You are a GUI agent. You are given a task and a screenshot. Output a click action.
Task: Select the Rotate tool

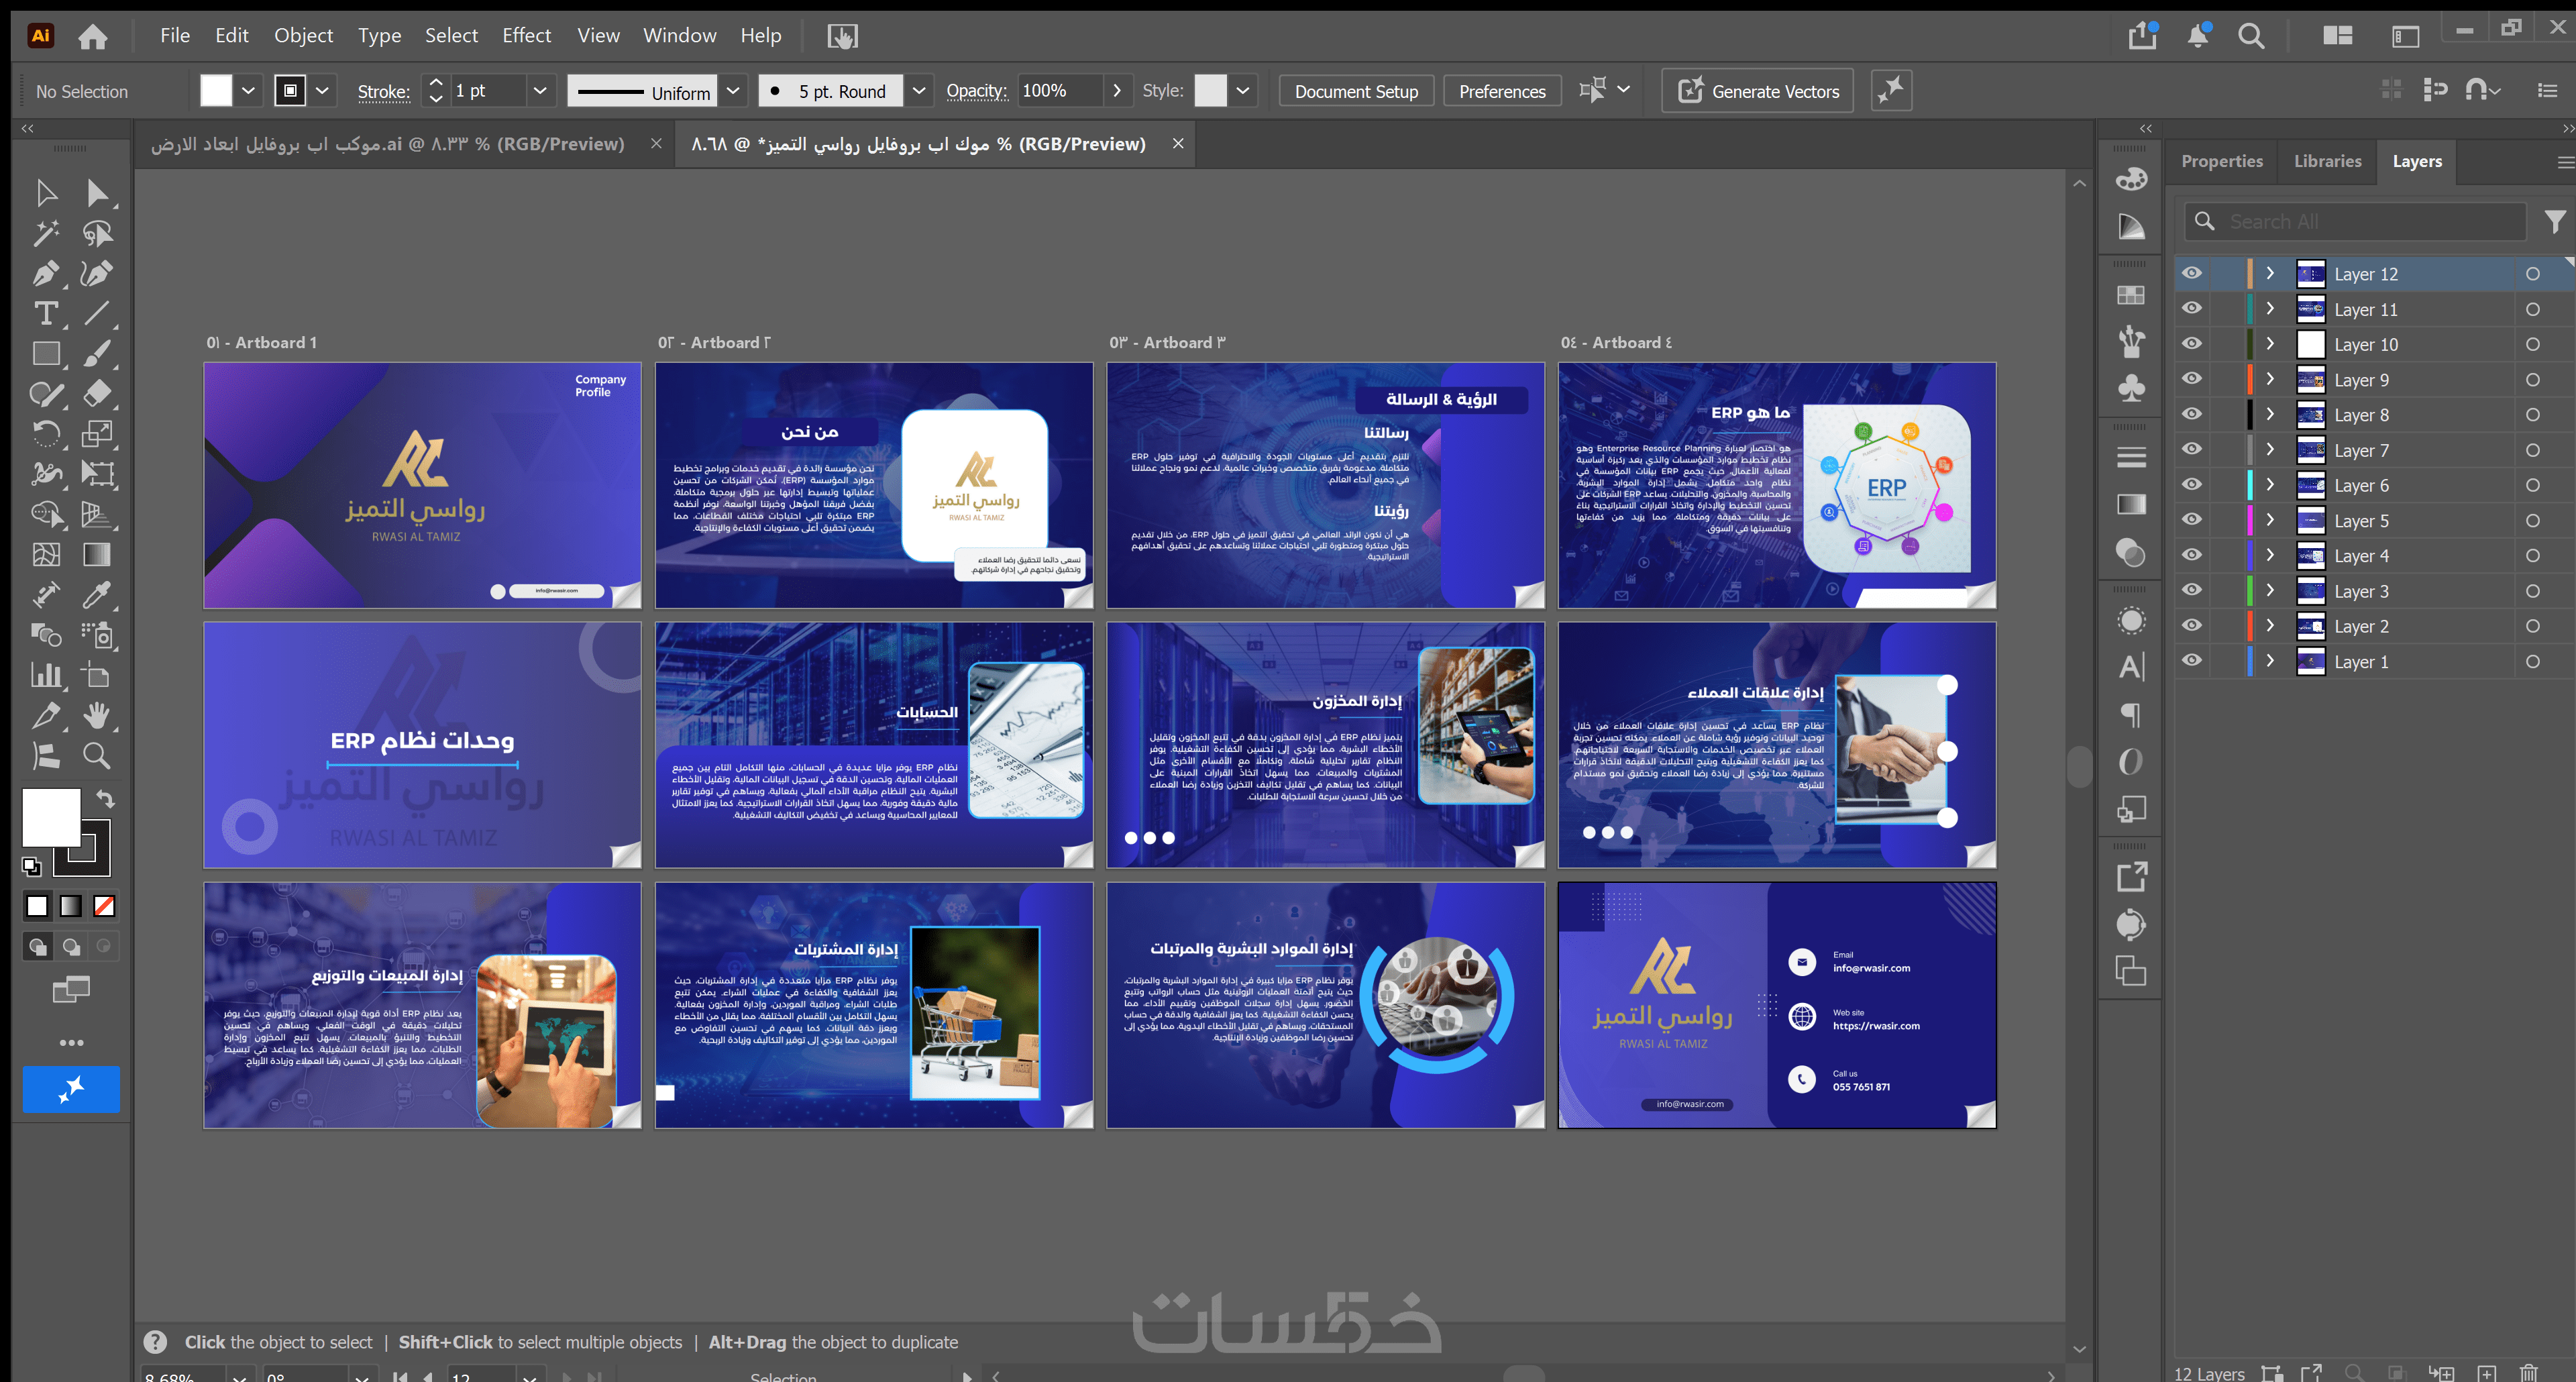(46, 433)
